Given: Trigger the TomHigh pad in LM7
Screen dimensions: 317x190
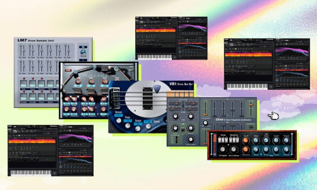Looking at the screenshot, I should click(x=33, y=97).
